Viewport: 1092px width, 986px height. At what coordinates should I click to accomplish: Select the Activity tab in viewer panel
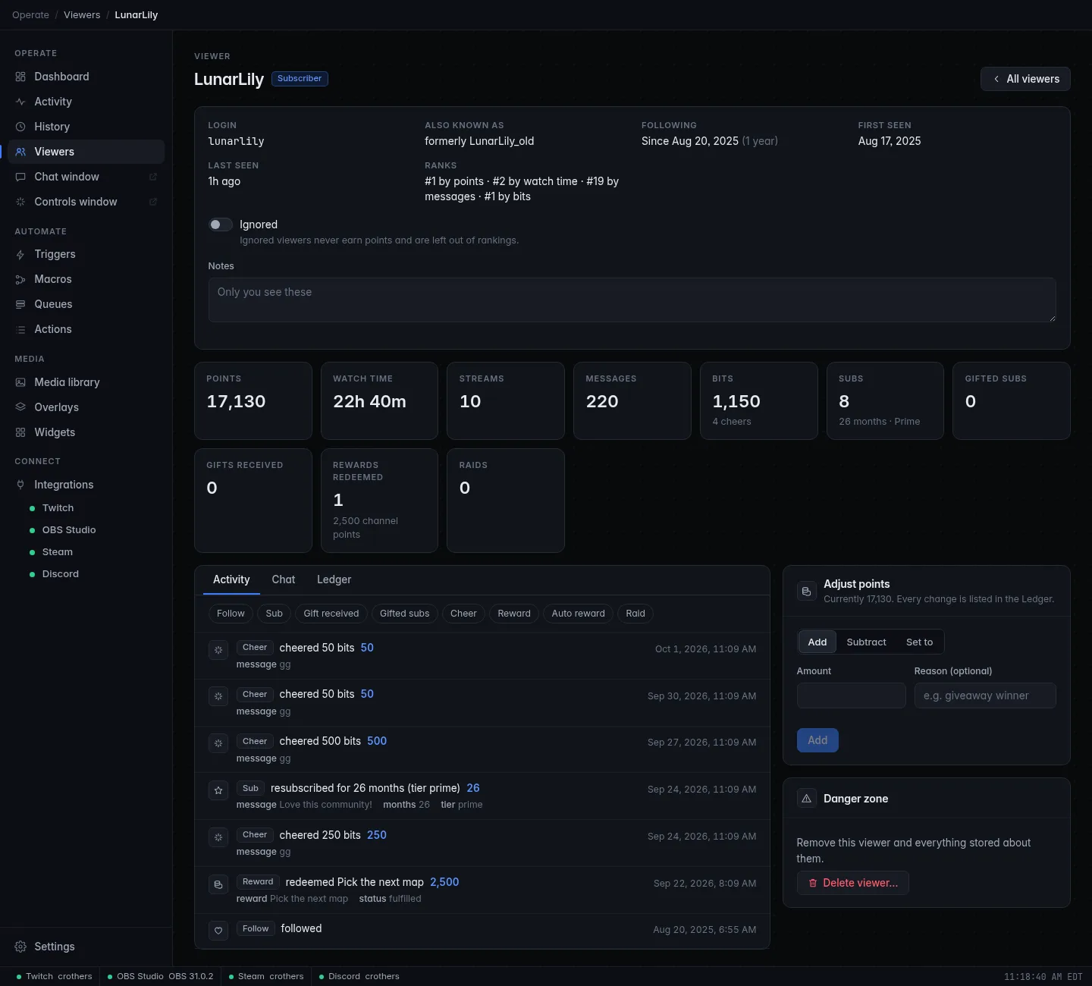[x=231, y=579]
